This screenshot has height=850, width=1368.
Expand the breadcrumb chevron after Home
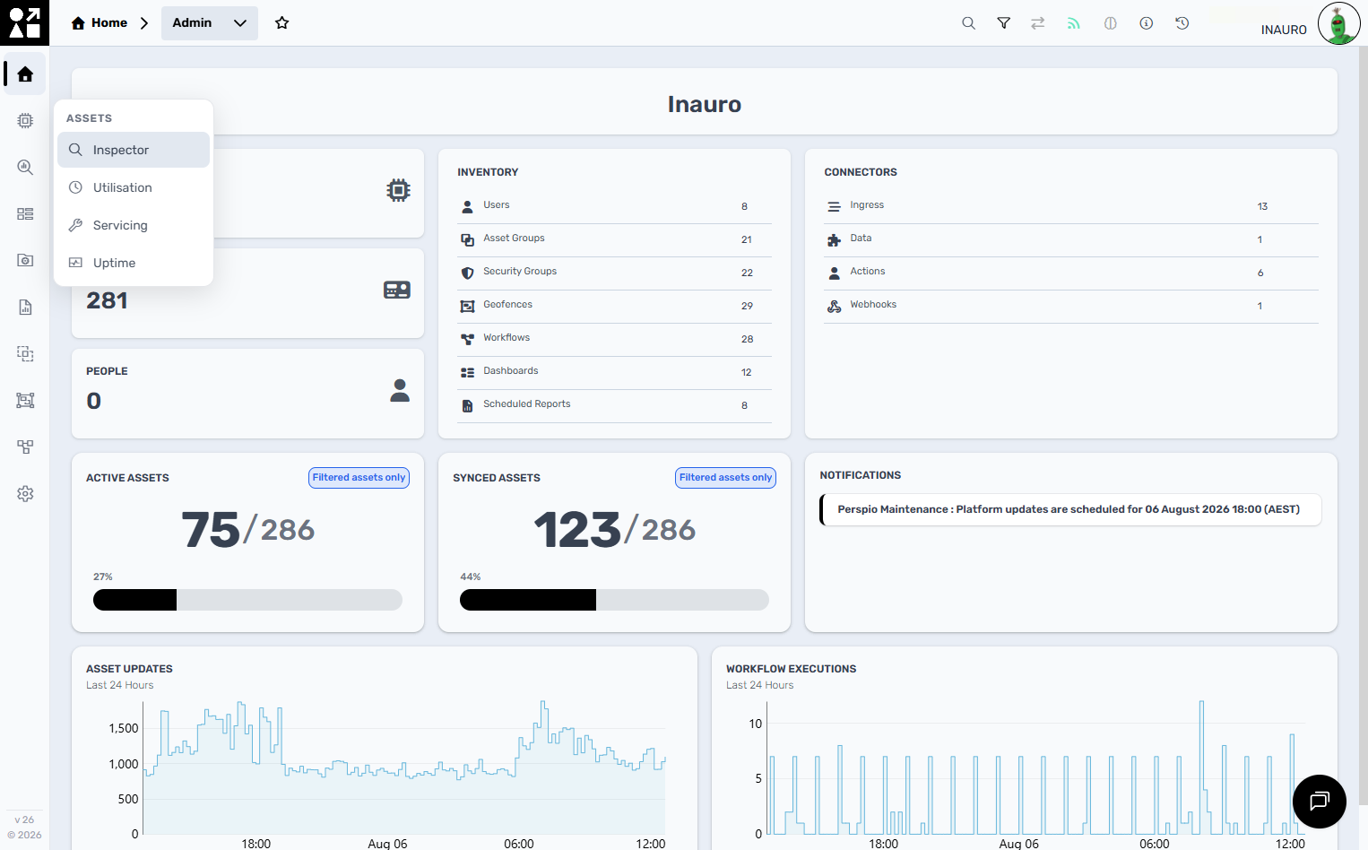tap(143, 23)
